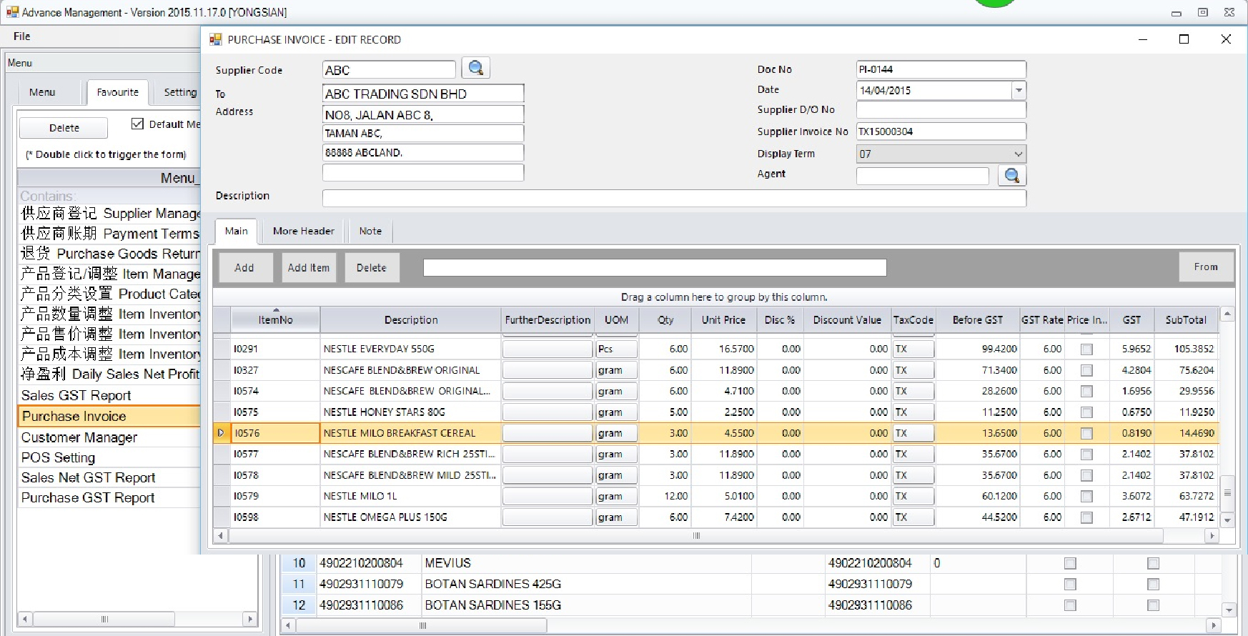Tick Price Inclusive checkbox for row I0574
The height and width of the screenshot is (636, 1248).
pyautogui.click(x=1086, y=392)
